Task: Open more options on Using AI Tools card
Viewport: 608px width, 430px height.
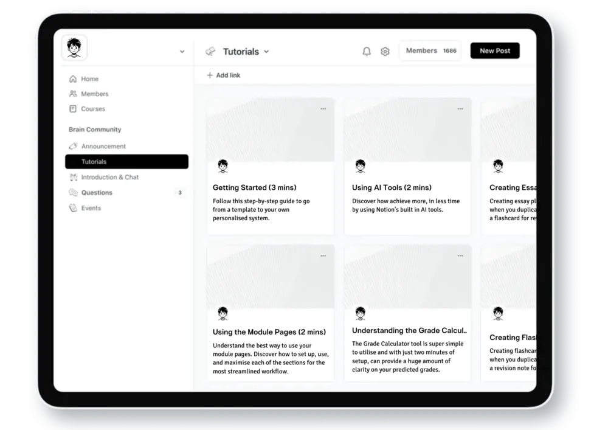Action: click(460, 109)
